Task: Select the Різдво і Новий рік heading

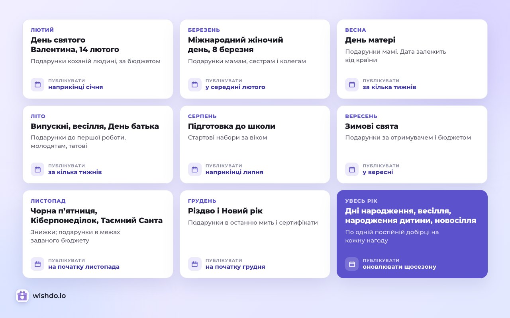Action: point(225,211)
